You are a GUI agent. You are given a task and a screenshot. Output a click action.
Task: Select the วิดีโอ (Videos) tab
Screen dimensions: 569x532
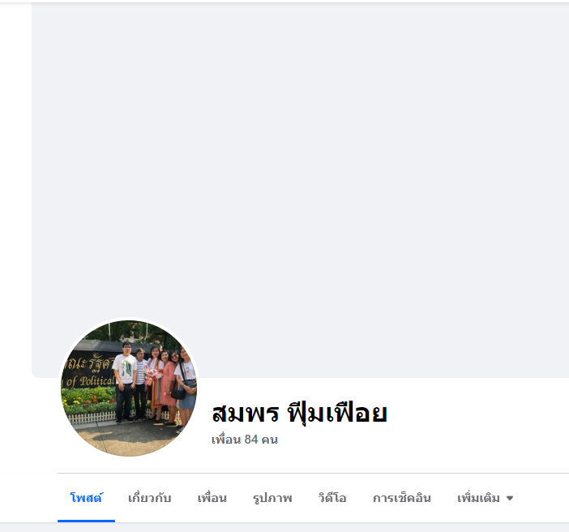(332, 497)
